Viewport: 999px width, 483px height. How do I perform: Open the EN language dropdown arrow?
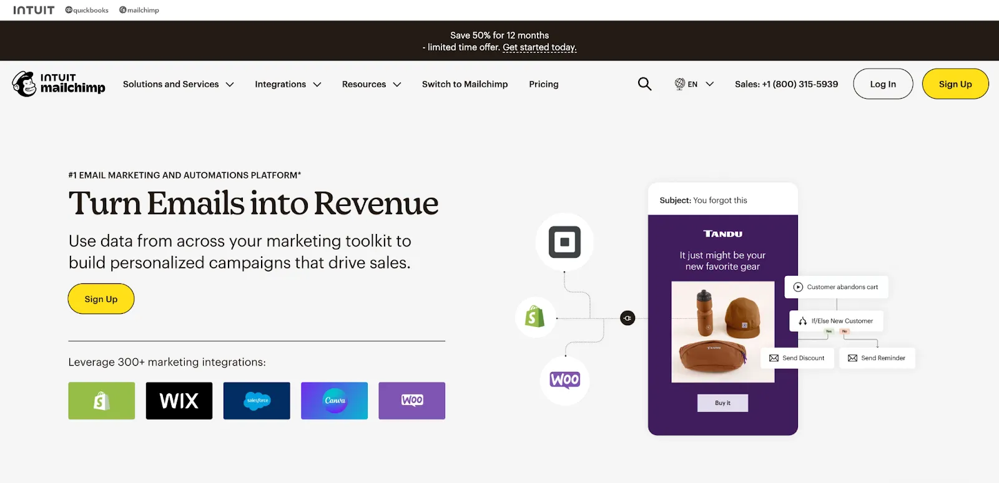[709, 84]
